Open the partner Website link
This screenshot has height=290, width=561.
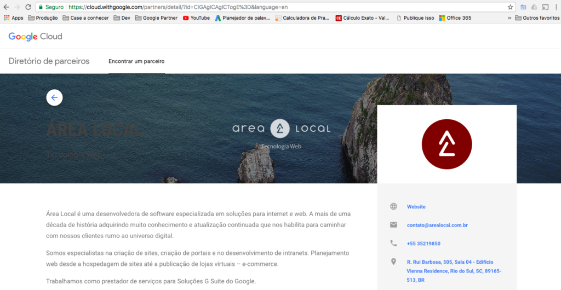click(416, 207)
